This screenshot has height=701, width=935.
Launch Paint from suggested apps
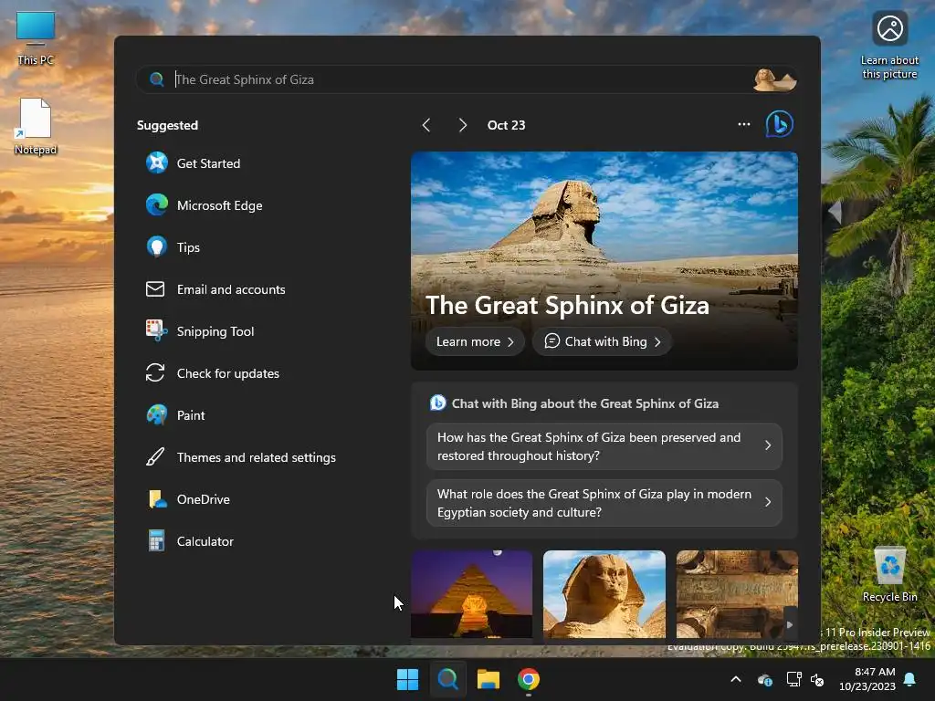tap(176, 415)
